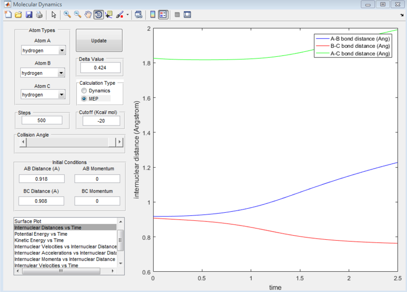
Task: Choose Surface Plot in the plot list
Action: [28, 221]
